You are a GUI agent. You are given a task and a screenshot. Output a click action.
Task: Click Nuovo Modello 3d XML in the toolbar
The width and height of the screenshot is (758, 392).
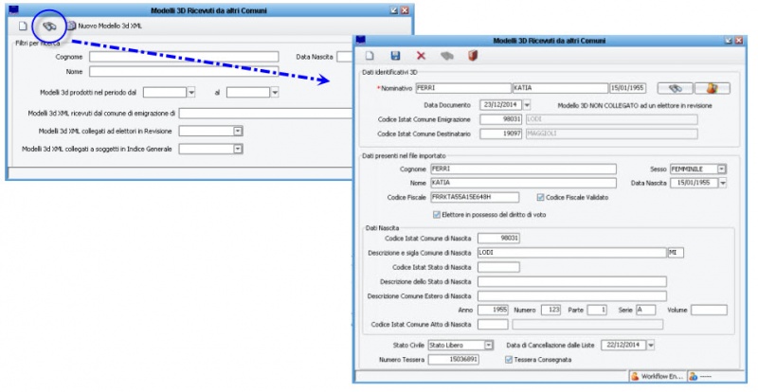[104, 27]
